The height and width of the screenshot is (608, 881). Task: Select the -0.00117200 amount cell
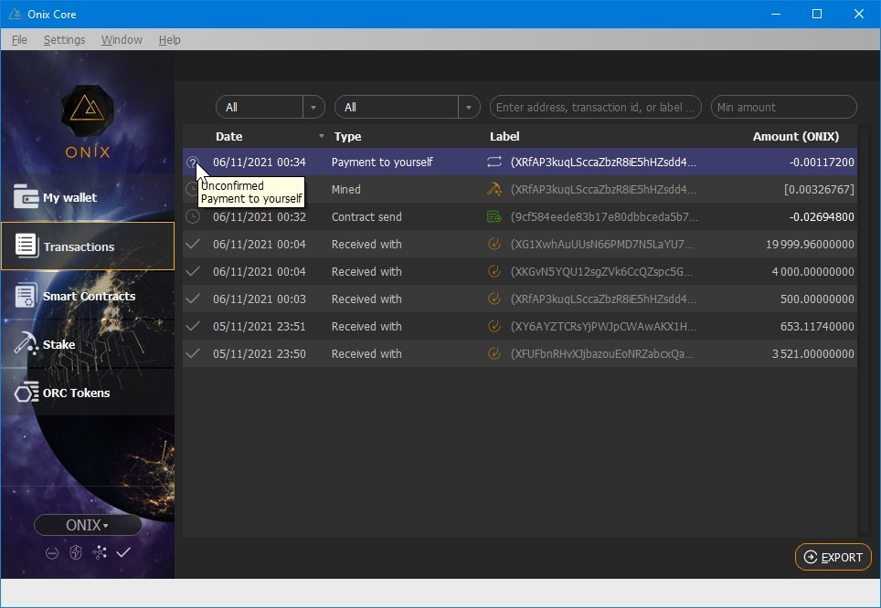click(822, 162)
